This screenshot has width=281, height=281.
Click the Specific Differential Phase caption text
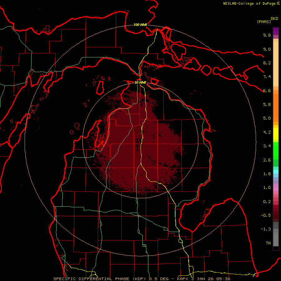[142, 279]
